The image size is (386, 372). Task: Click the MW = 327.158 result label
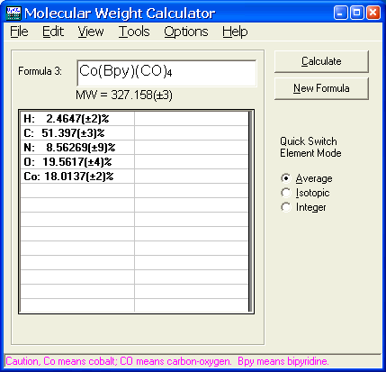pos(124,95)
